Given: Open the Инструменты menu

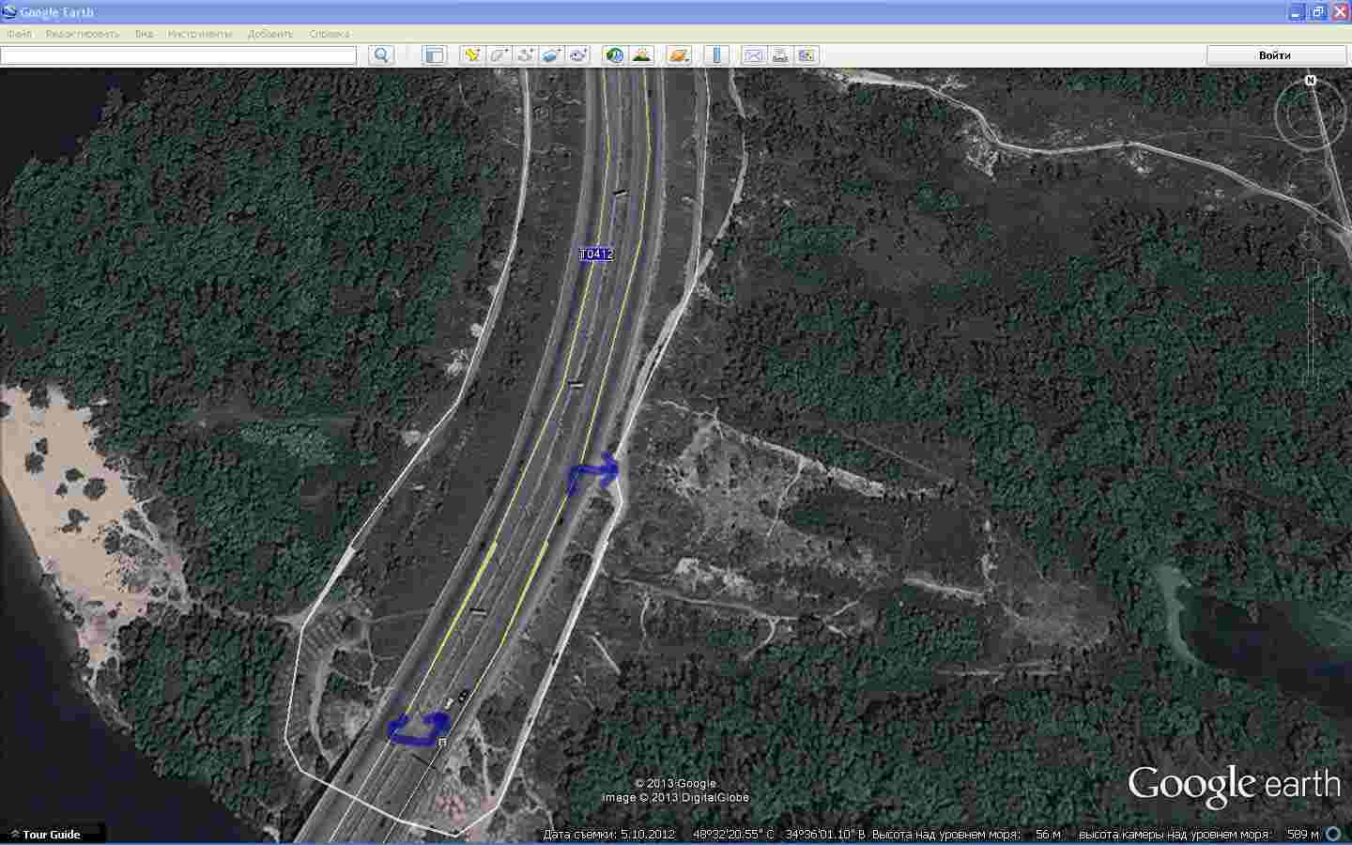Looking at the screenshot, I should pos(199,34).
